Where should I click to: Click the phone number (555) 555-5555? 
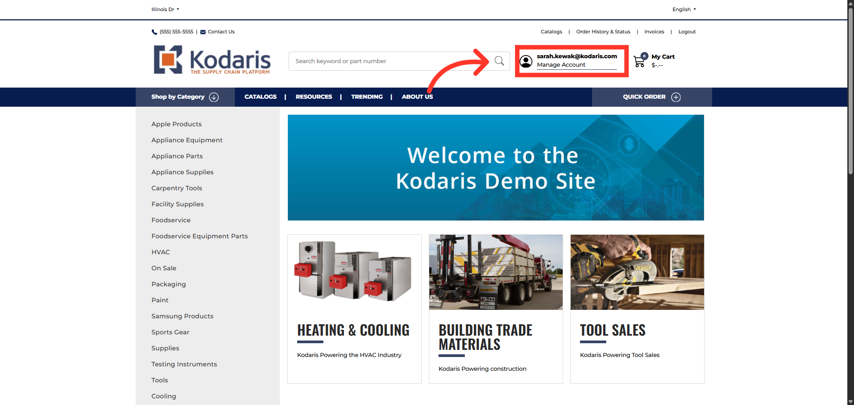pyautogui.click(x=177, y=32)
